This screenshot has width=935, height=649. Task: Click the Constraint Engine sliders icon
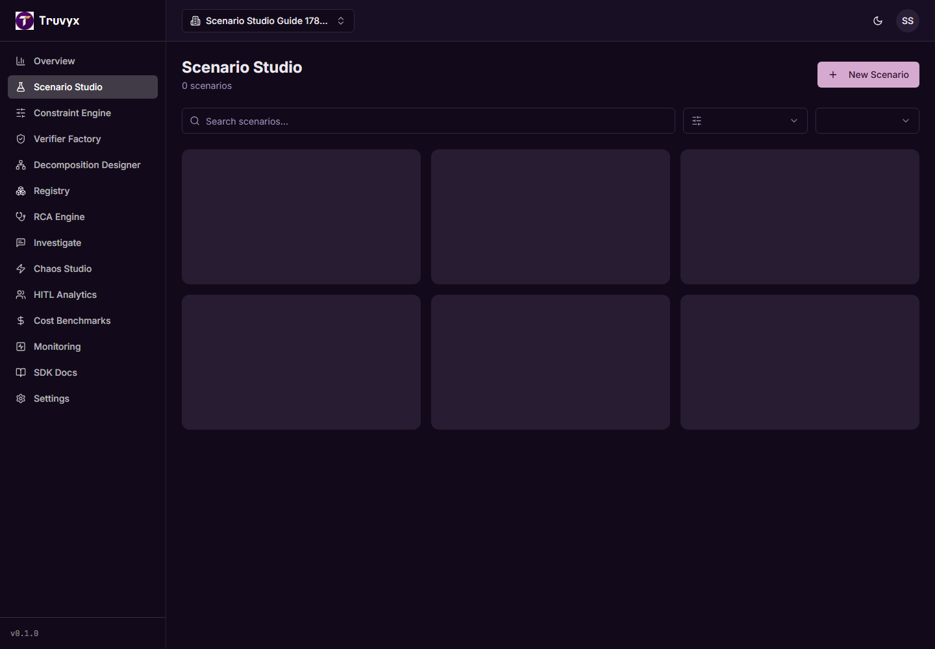(x=21, y=113)
